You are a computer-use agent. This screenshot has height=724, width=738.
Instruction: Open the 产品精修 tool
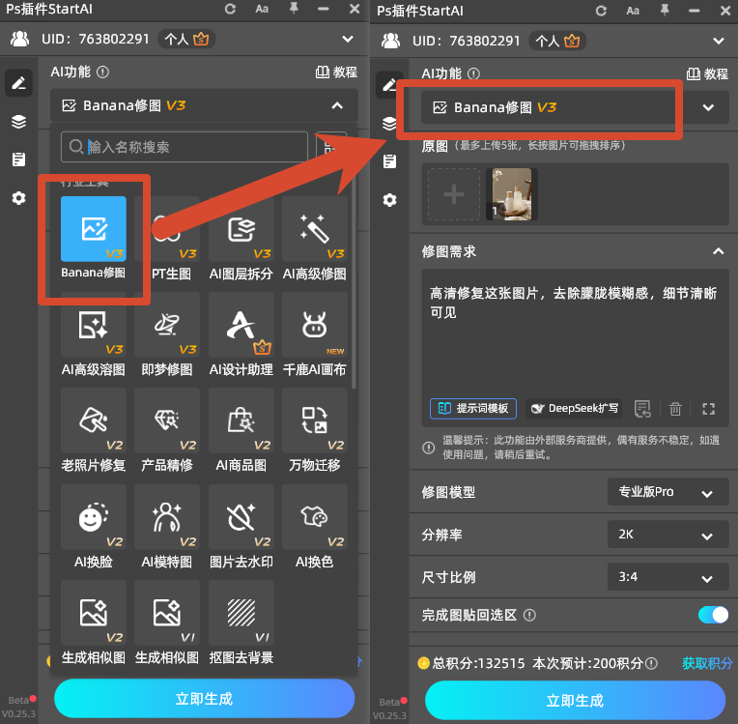point(166,420)
